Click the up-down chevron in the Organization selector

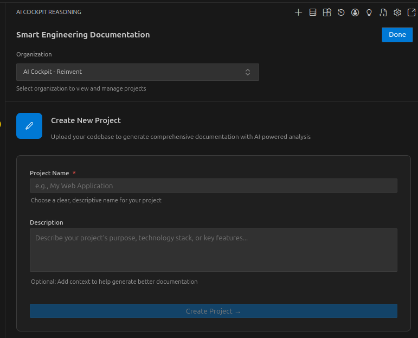tap(248, 72)
